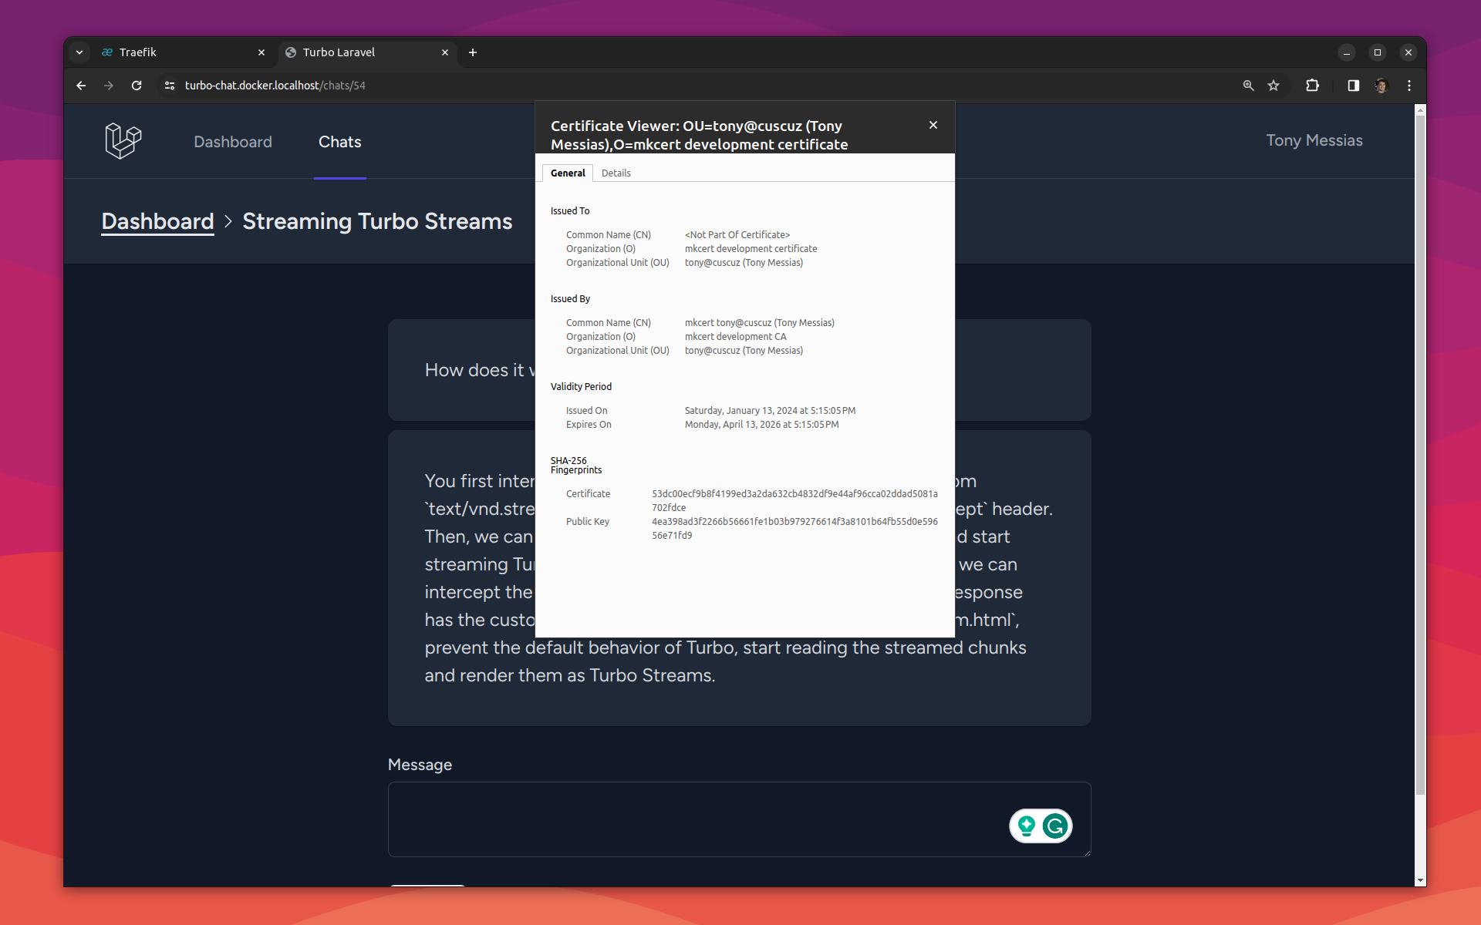Screen dimensions: 1481x925
Task: Open the browser extensions puzzle icon
Action: coord(1312,86)
